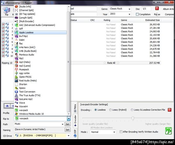Click Rate All in the summary row
The image size is (175, 145).
point(111,63)
